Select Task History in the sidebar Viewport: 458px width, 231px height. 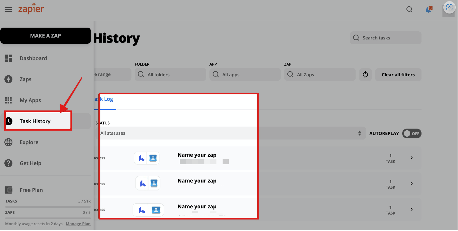tap(35, 121)
